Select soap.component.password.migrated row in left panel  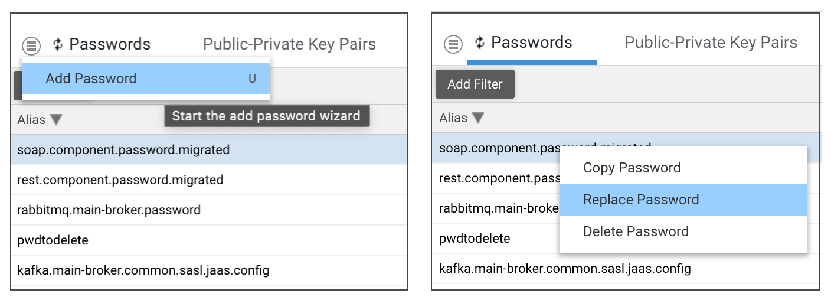coord(209,150)
